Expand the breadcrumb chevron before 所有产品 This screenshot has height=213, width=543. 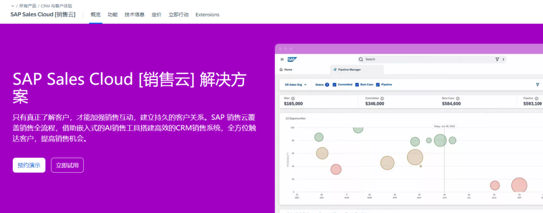click(13, 6)
